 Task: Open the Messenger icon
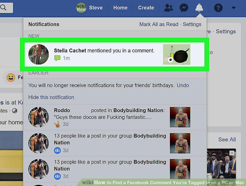point(184,8)
